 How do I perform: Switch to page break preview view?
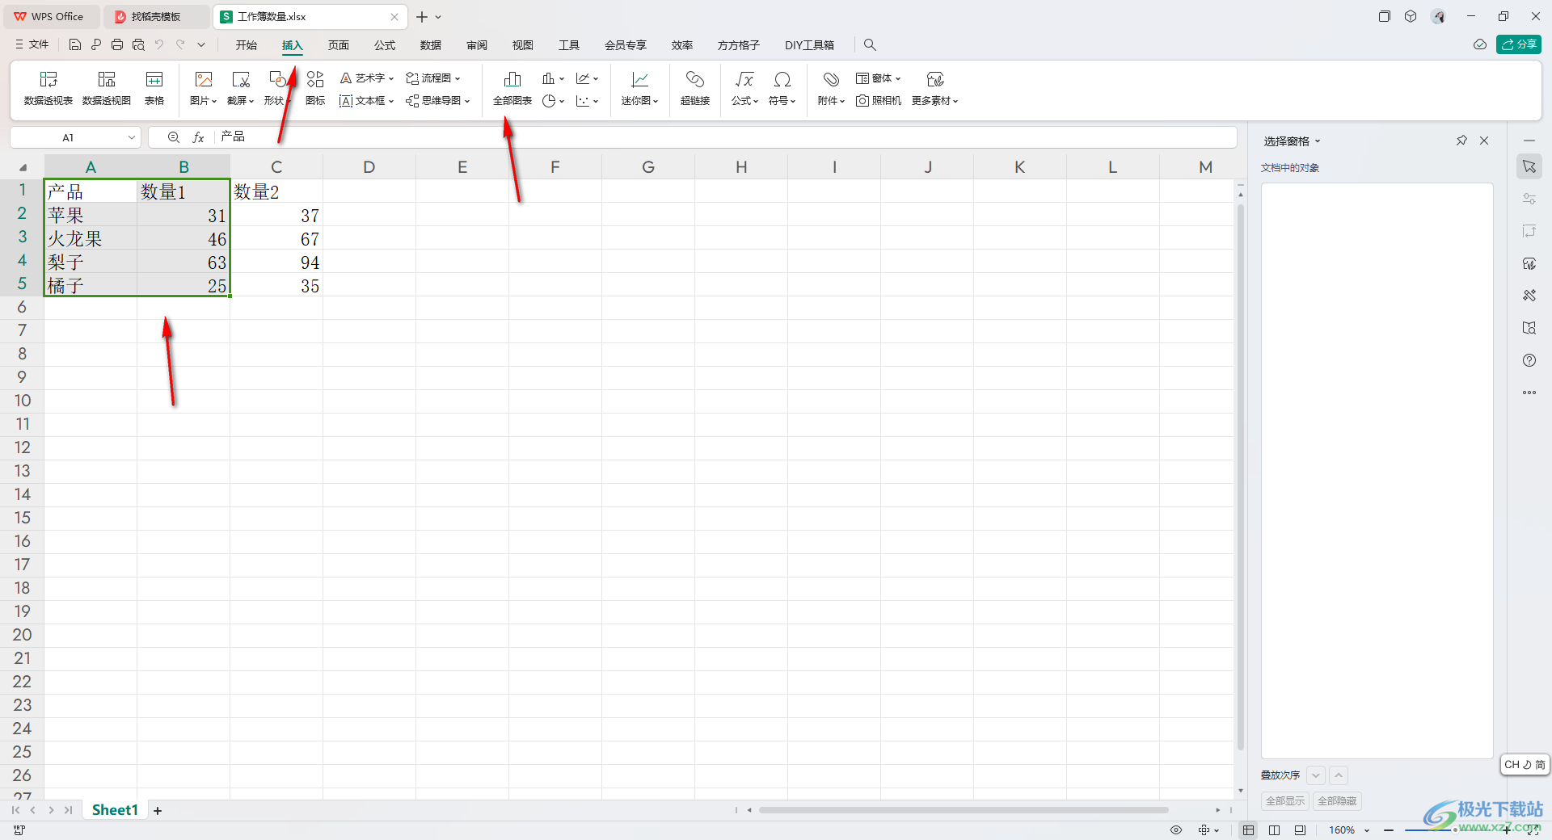[1275, 830]
